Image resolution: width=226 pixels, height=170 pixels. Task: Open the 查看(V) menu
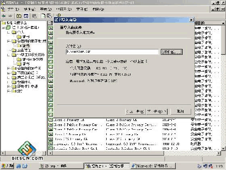click(46, 9)
